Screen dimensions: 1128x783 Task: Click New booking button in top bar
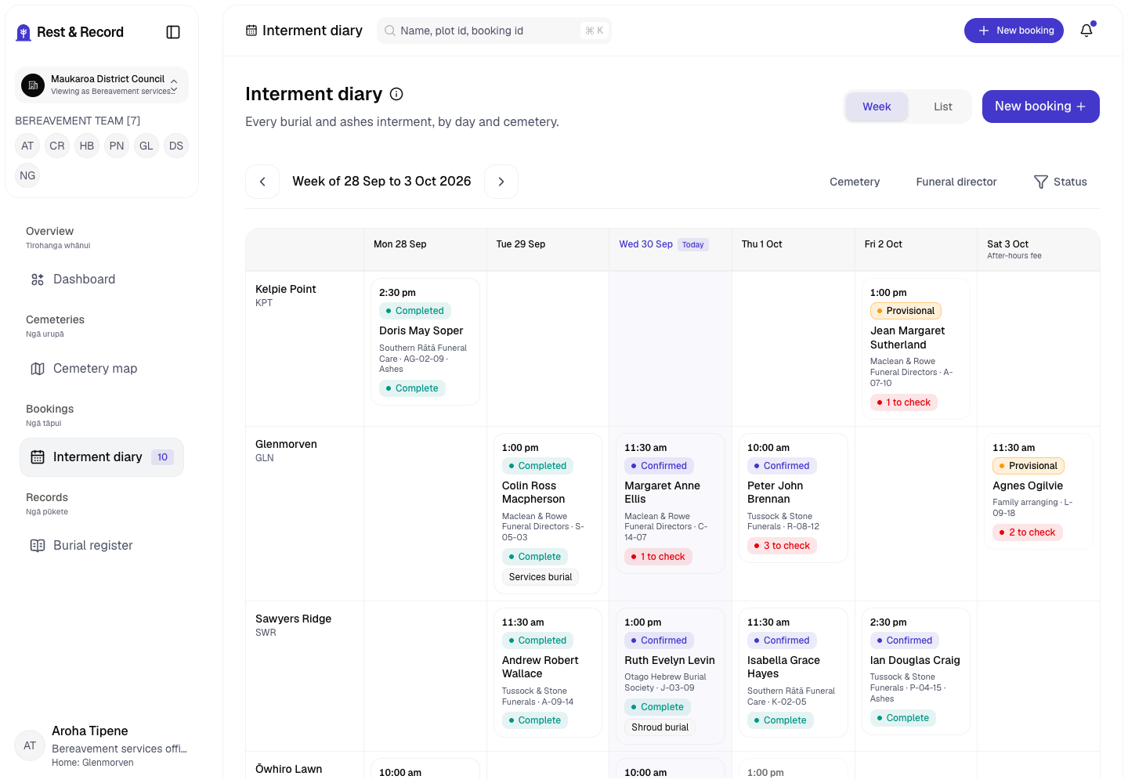[x=1014, y=31]
